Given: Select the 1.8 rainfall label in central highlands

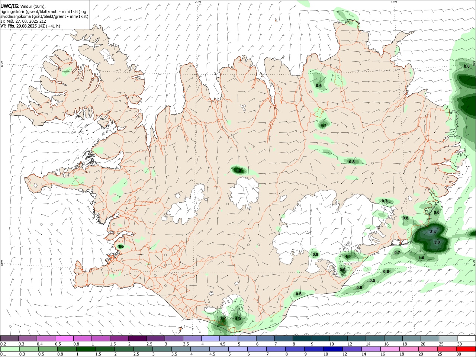Looking at the screenshot, I should point(239,171).
